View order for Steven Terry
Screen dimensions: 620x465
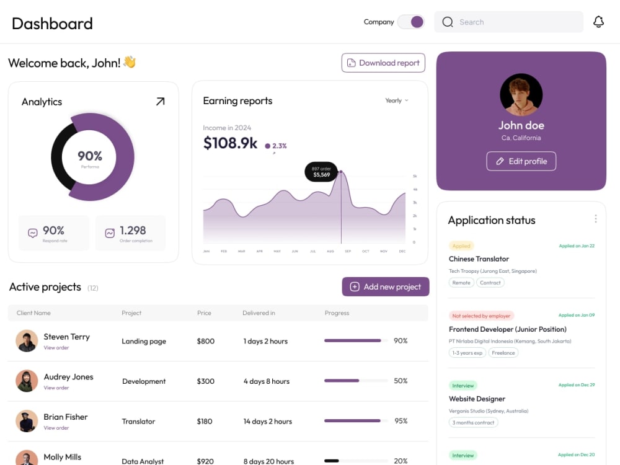(56, 348)
